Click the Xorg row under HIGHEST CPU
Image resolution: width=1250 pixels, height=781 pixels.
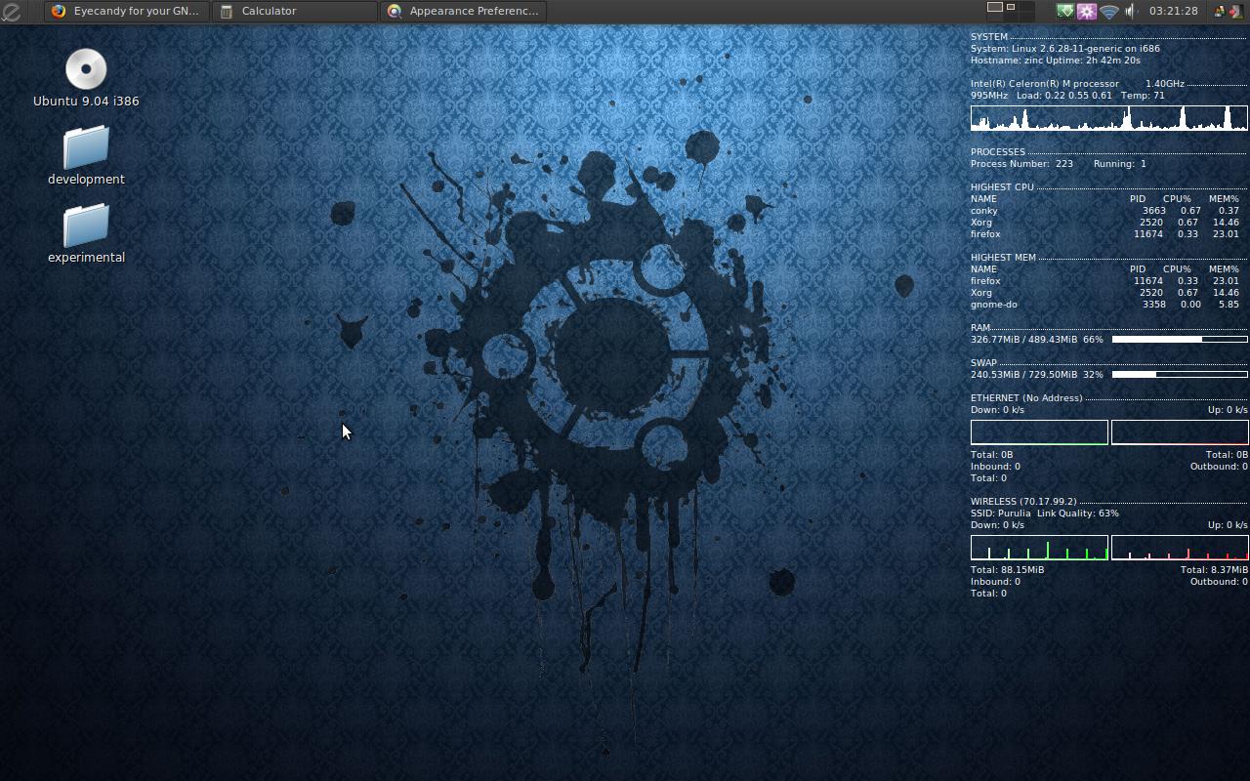tap(1104, 223)
